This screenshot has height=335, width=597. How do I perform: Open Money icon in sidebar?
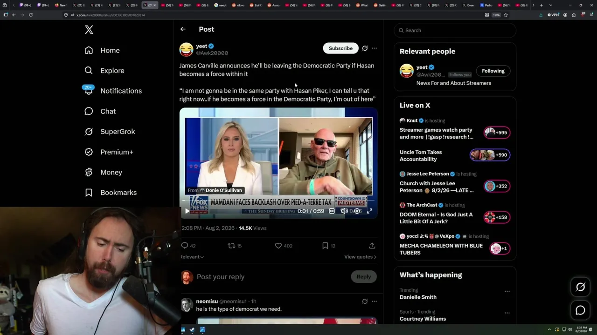[x=89, y=172]
